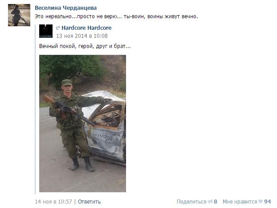Open original post dated 13 ноя 2014
This screenshot has width=277, height=208.
click(82, 36)
